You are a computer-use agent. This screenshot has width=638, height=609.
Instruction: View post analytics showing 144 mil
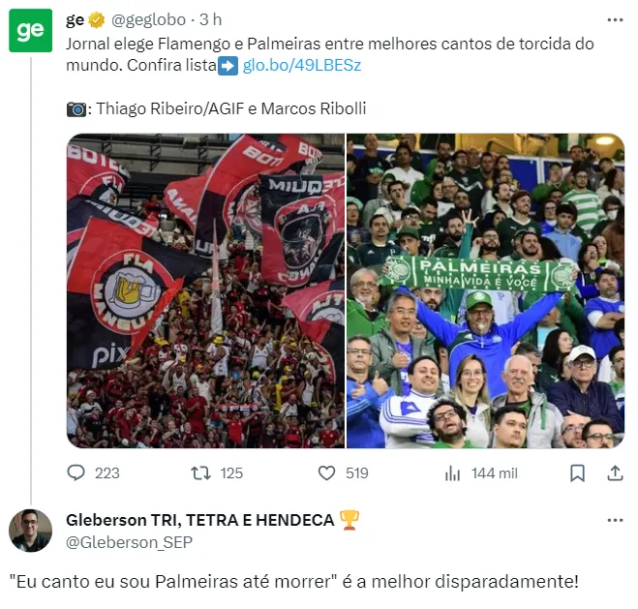[x=481, y=473]
